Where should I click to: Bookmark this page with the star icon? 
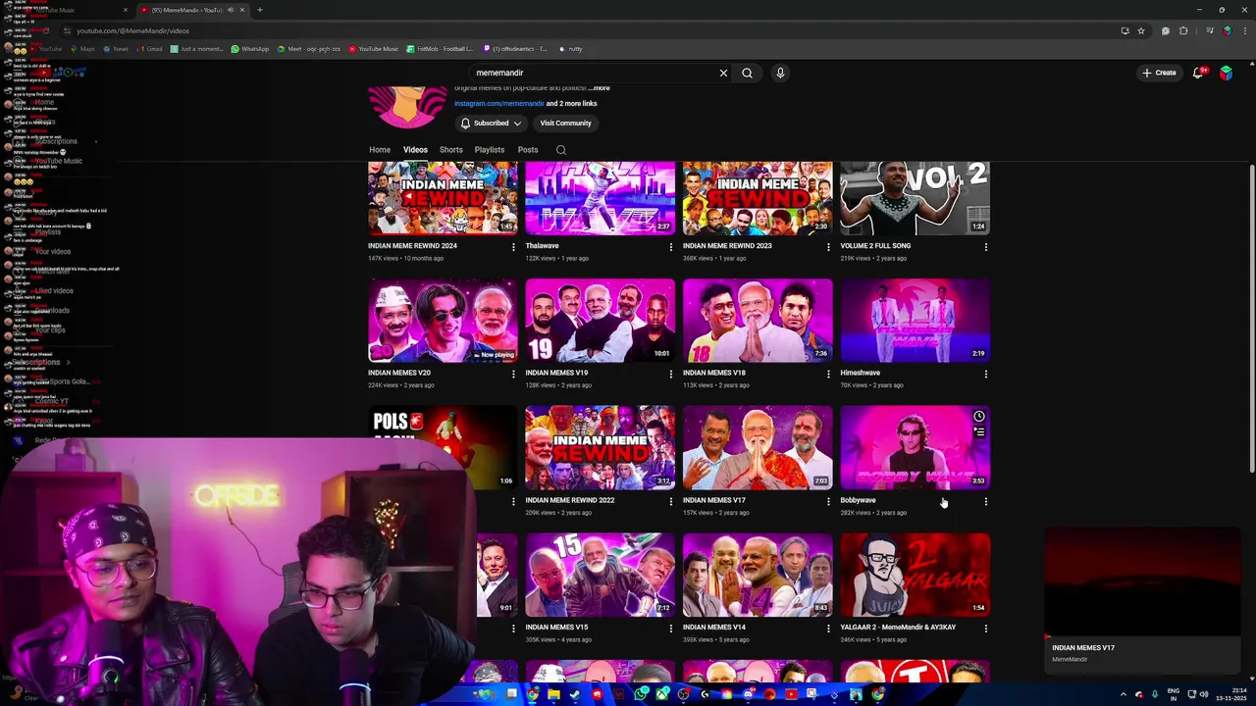pyautogui.click(x=1141, y=30)
